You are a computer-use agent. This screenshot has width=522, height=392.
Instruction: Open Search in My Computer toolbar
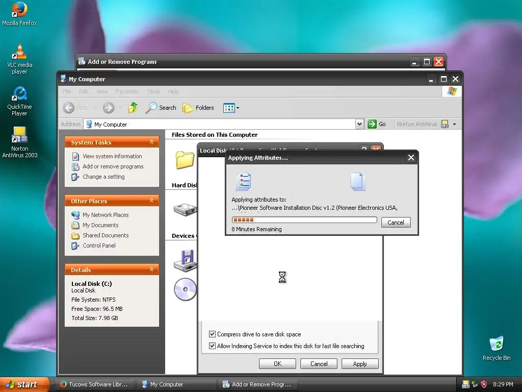[x=161, y=108]
